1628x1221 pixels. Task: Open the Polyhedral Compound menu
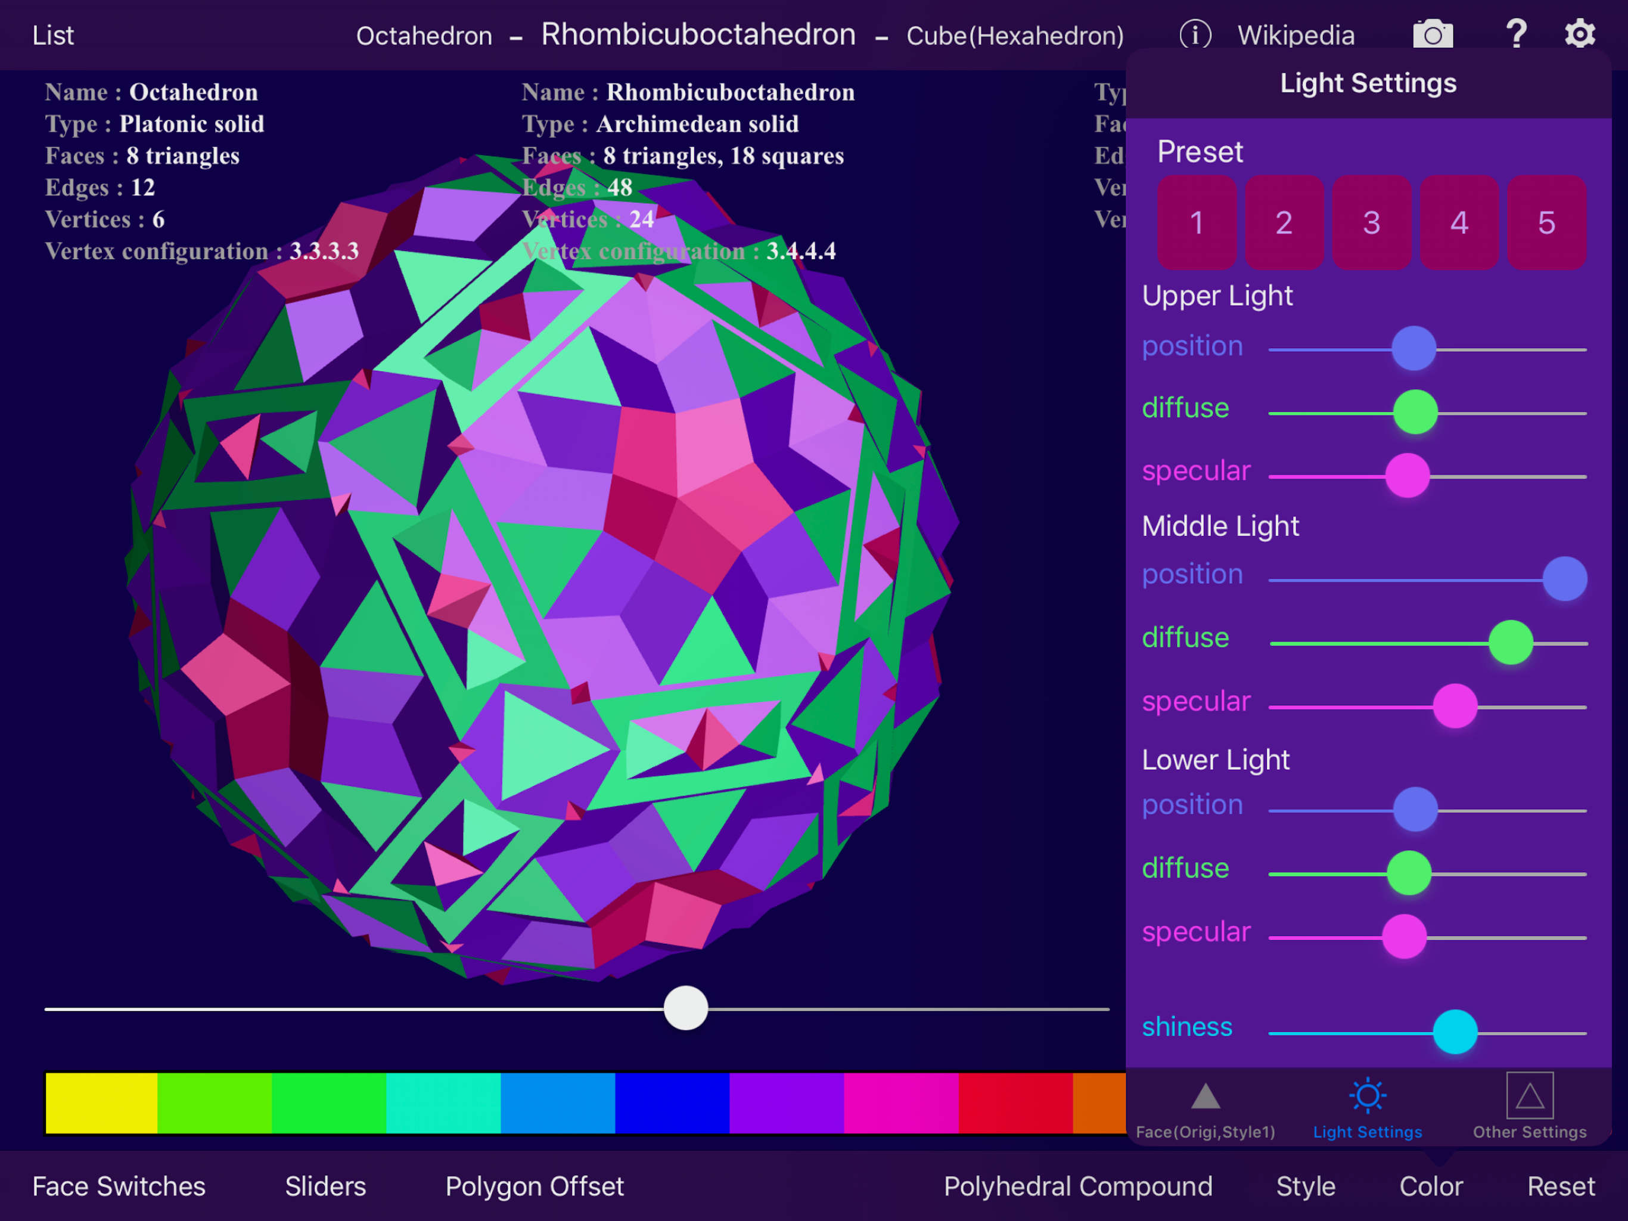(1078, 1186)
